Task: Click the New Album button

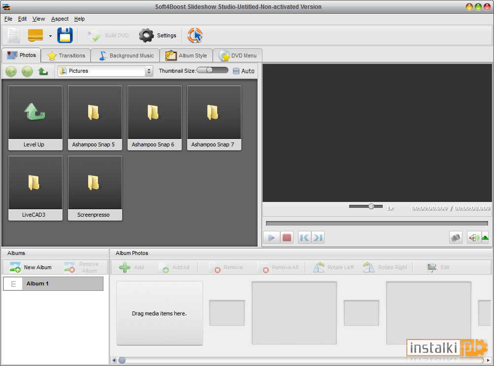Action: (31, 267)
